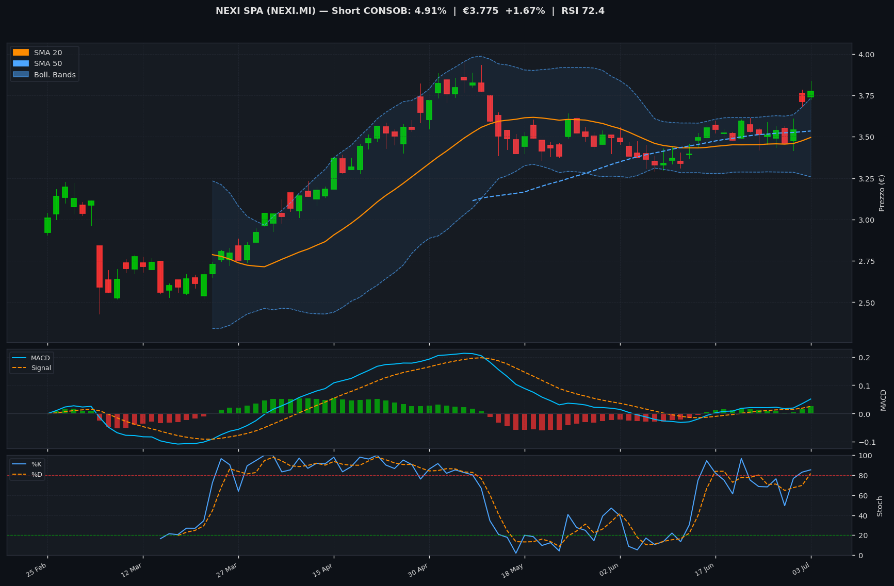
Task: Click the "18 May" date label
Action: pos(513,570)
